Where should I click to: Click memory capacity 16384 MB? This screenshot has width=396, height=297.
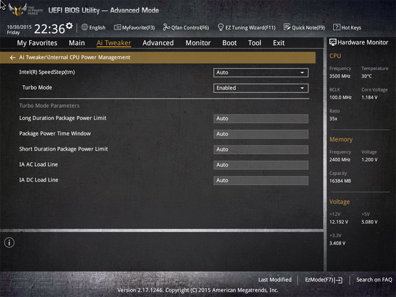340,181
